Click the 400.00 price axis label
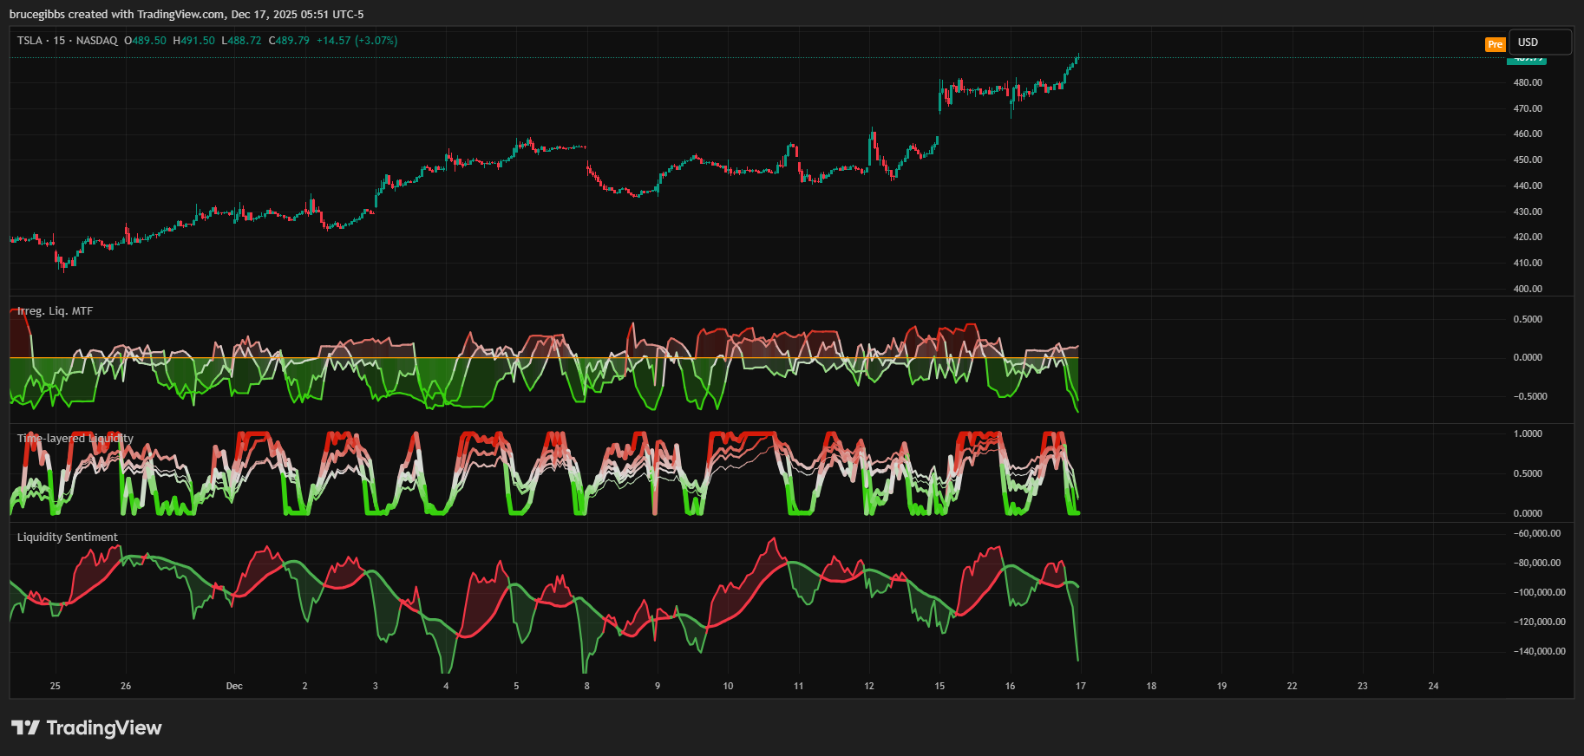This screenshot has height=756, width=1584. pos(1528,289)
